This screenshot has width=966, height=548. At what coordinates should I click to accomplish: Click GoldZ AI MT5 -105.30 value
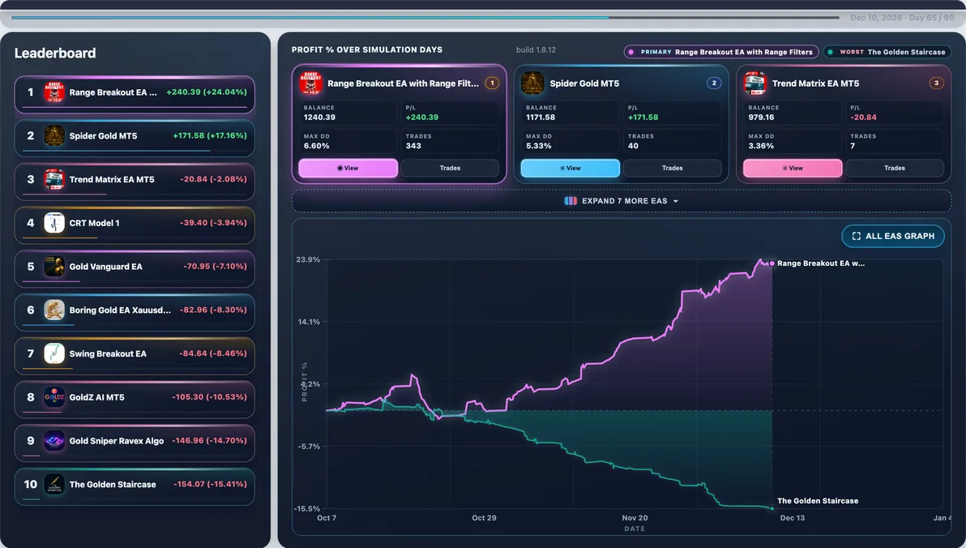tap(209, 397)
